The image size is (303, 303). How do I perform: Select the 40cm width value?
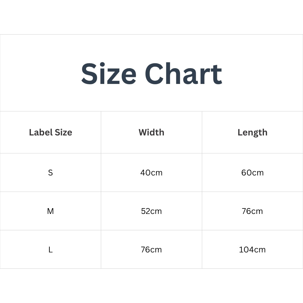[151, 173]
